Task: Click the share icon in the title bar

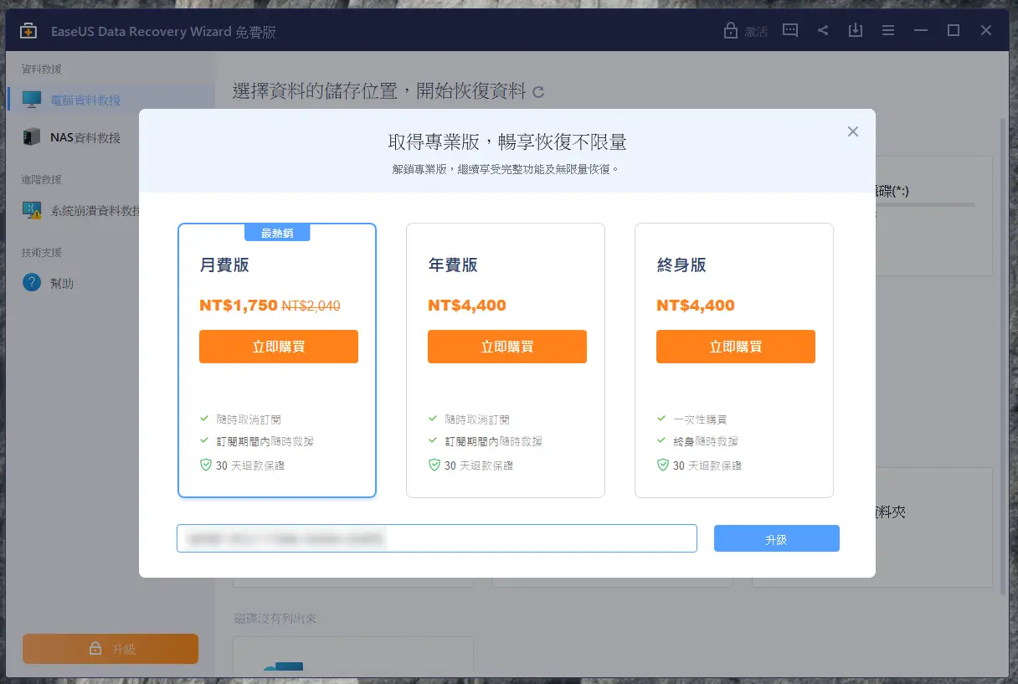Action: click(823, 31)
